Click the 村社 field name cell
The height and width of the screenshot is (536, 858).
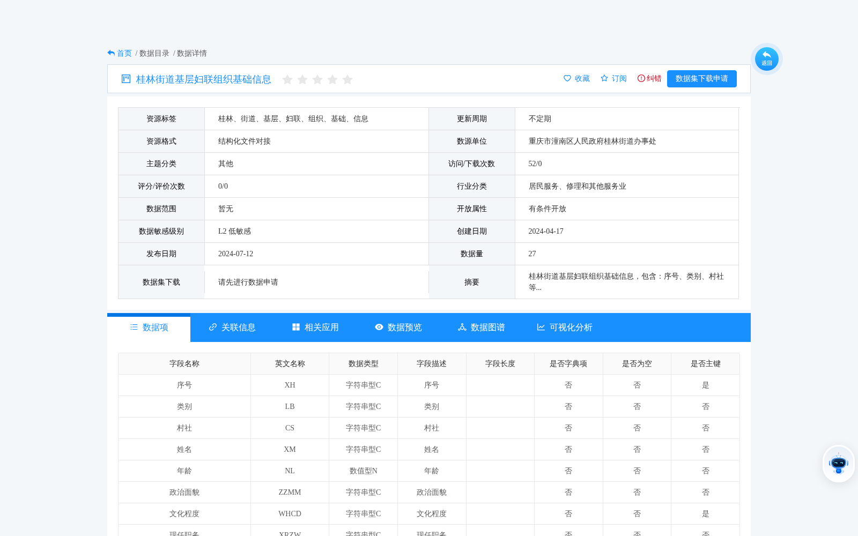click(x=184, y=428)
